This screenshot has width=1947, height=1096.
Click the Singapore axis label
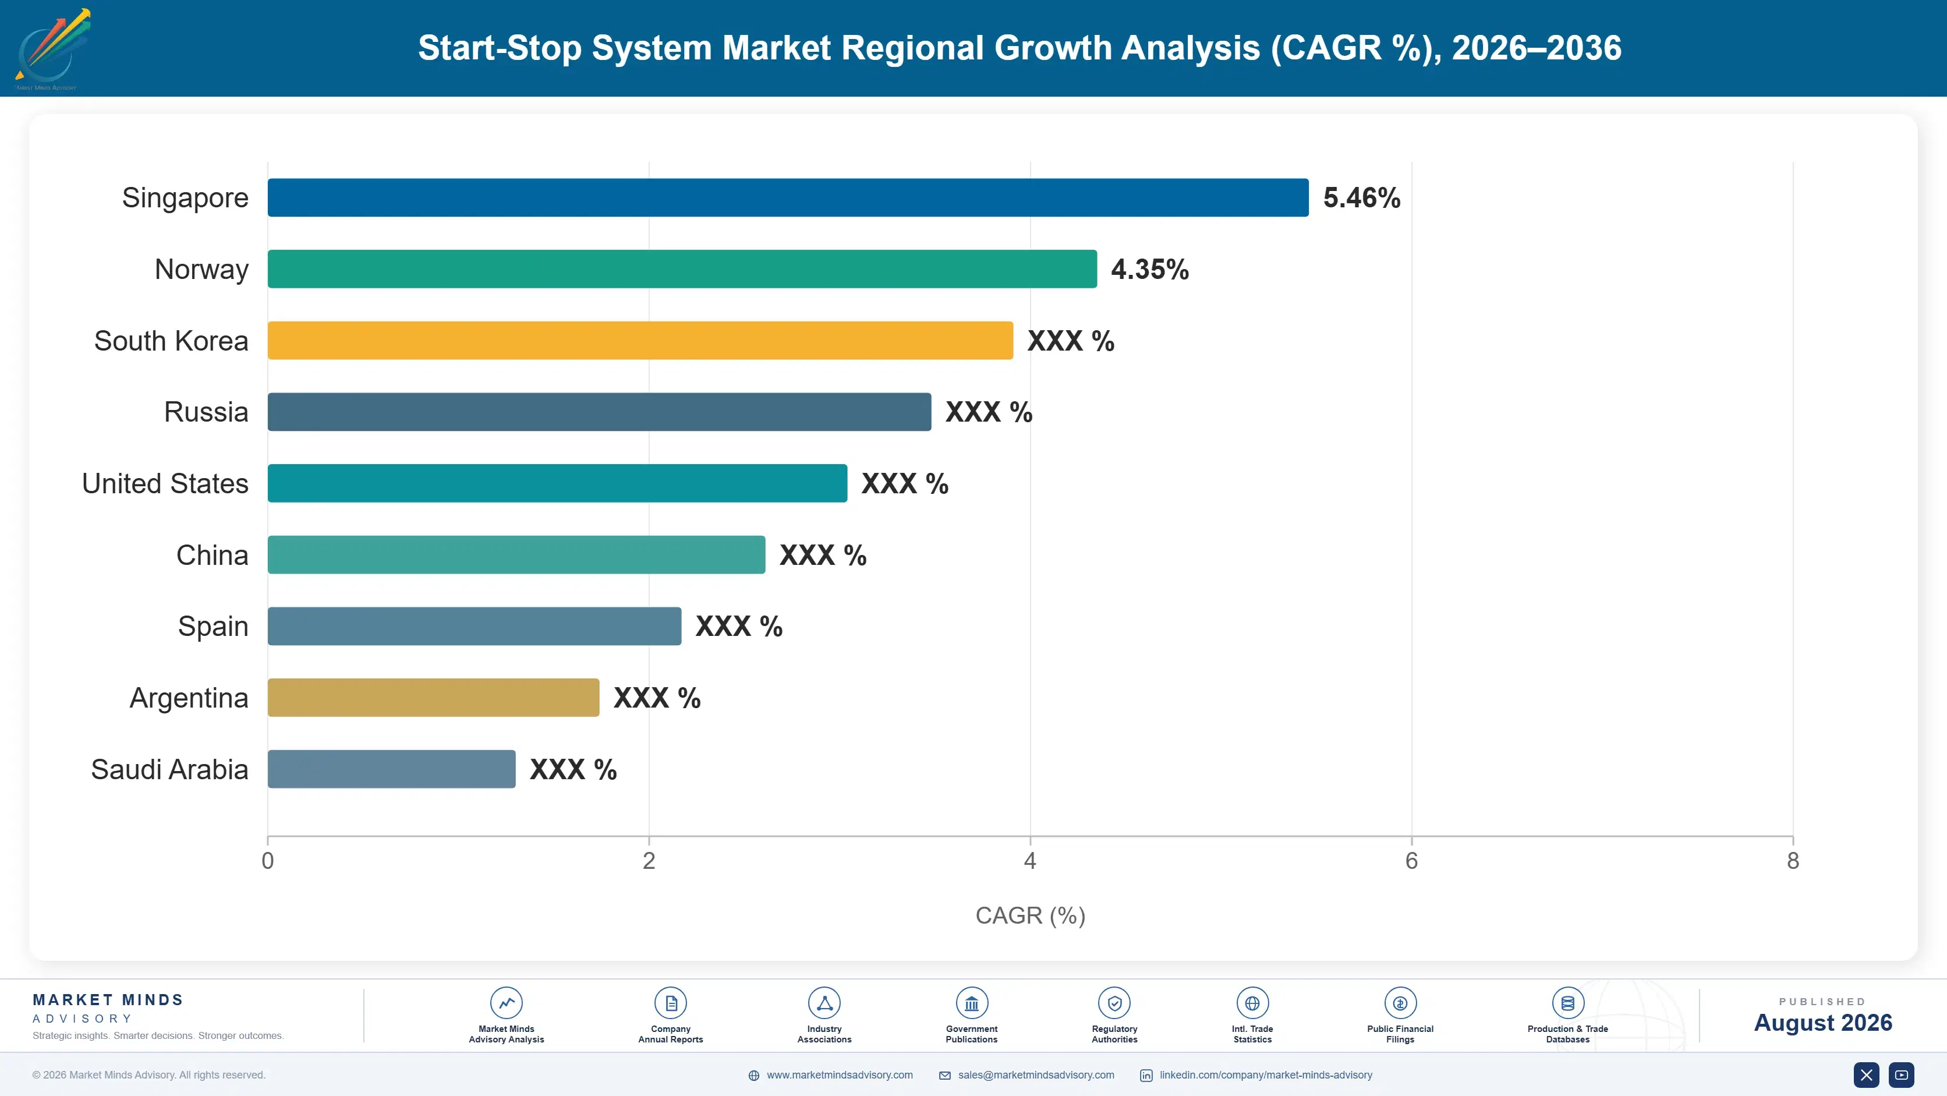(185, 198)
